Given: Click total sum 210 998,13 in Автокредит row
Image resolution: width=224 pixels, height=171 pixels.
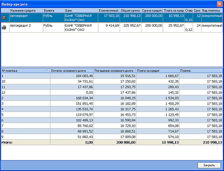Looking at the screenshot, I should click(x=132, y=16).
